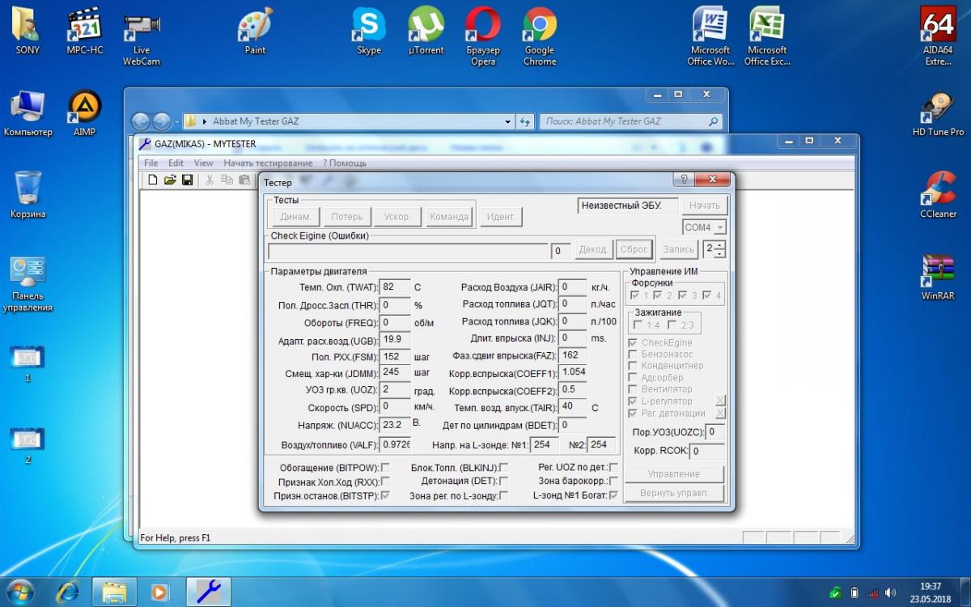
Task: Select the CCleaner desktop icon
Action: pyautogui.click(x=938, y=194)
